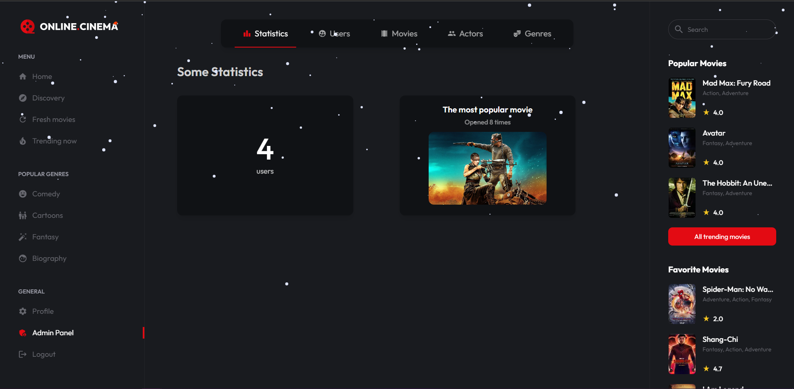Switch to the Users tab
Image resolution: width=794 pixels, height=389 pixels.
(x=334, y=33)
